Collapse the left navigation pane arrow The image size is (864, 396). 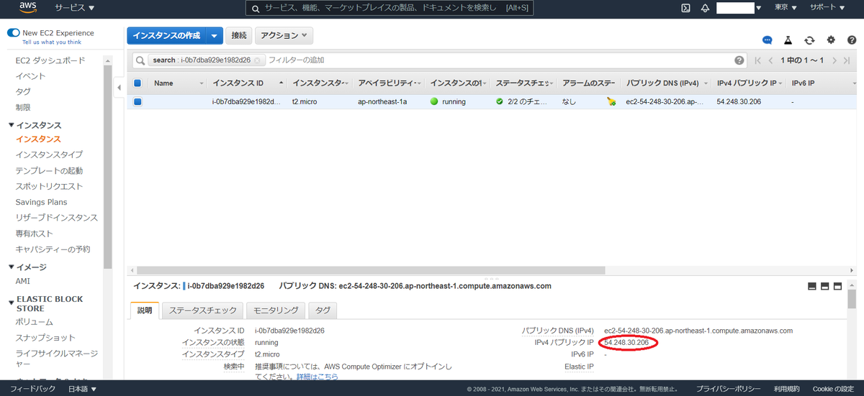pos(120,88)
